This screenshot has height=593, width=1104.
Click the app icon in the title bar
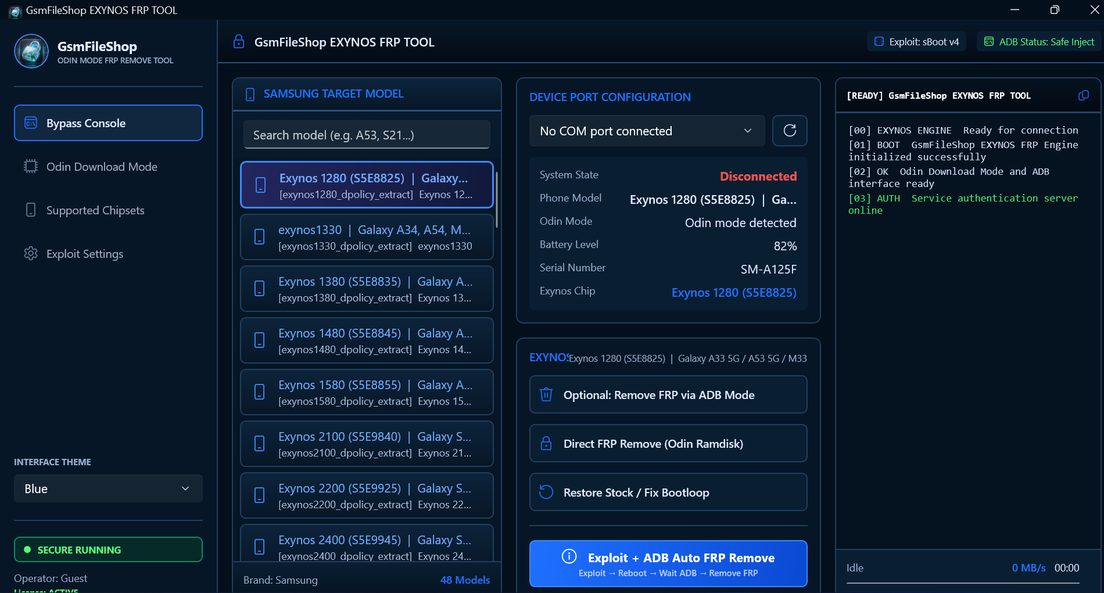[x=15, y=11]
